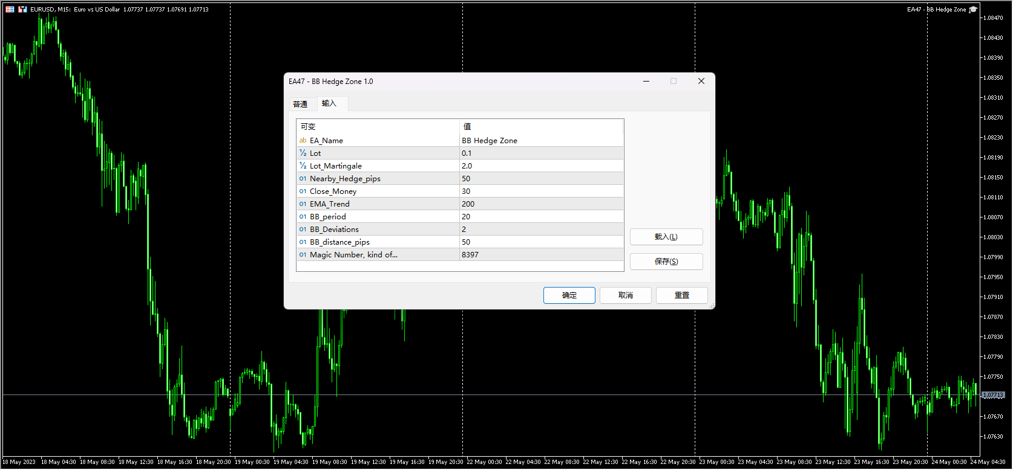Select the Lot value 0.1 cell
Image resolution: width=1013 pixels, height=470 pixels.
pyautogui.click(x=541, y=153)
